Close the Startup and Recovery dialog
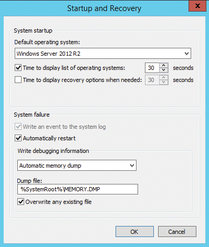Viewport: 209px width, 247px height. click(197, 6)
